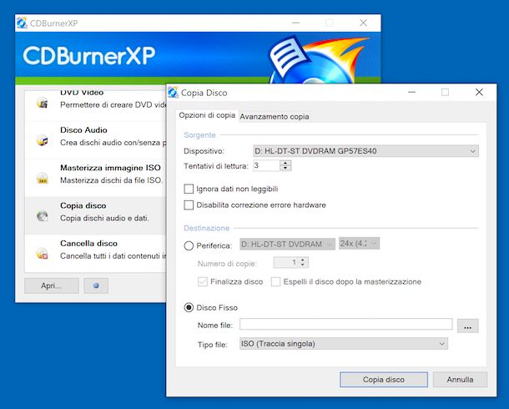Click the Nome file input field

click(346, 324)
